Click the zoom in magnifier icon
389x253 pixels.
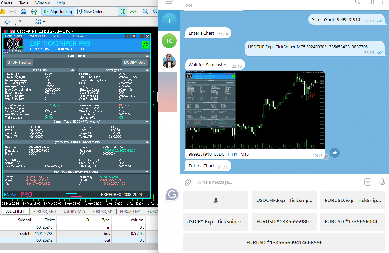pyautogui.click(x=145, y=12)
